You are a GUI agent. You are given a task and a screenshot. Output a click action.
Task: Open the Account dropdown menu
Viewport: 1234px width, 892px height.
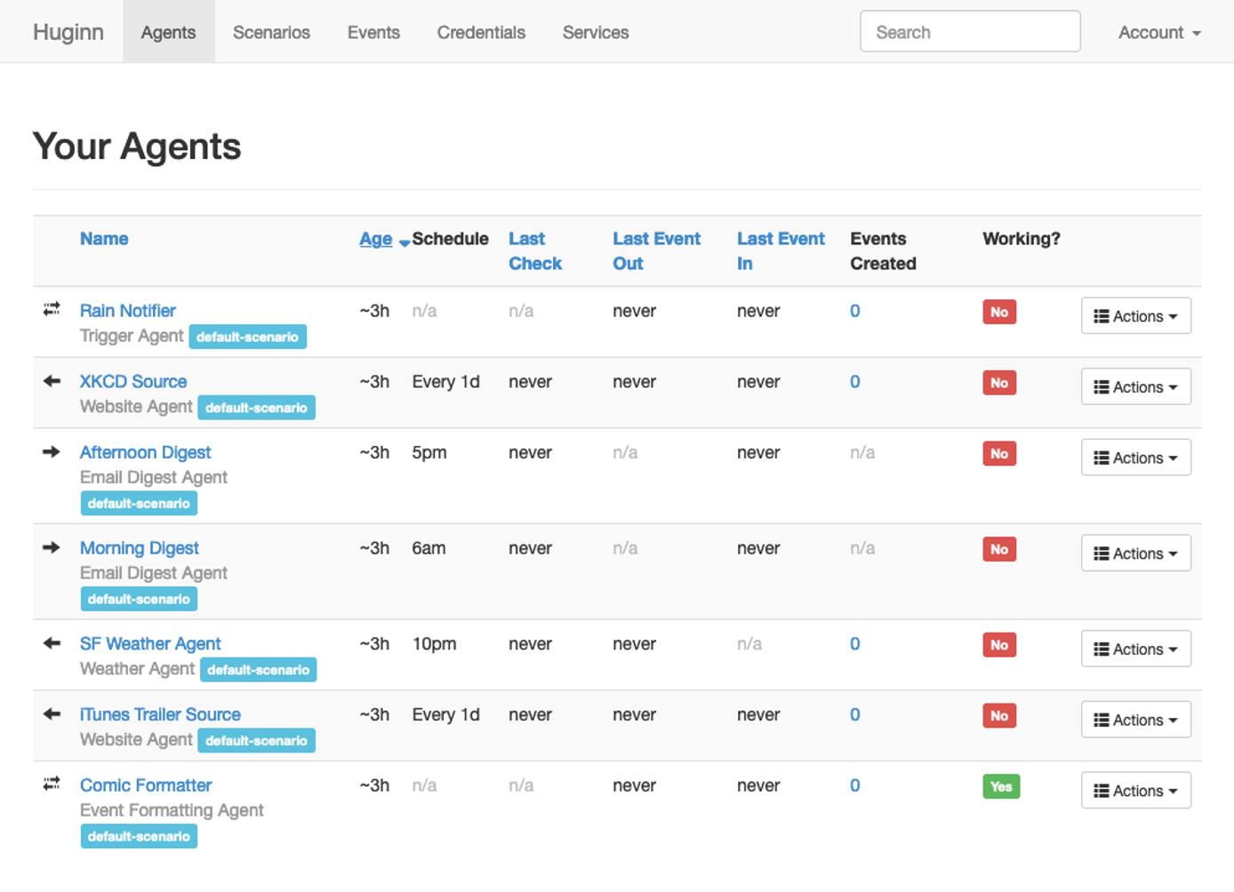pyautogui.click(x=1158, y=32)
